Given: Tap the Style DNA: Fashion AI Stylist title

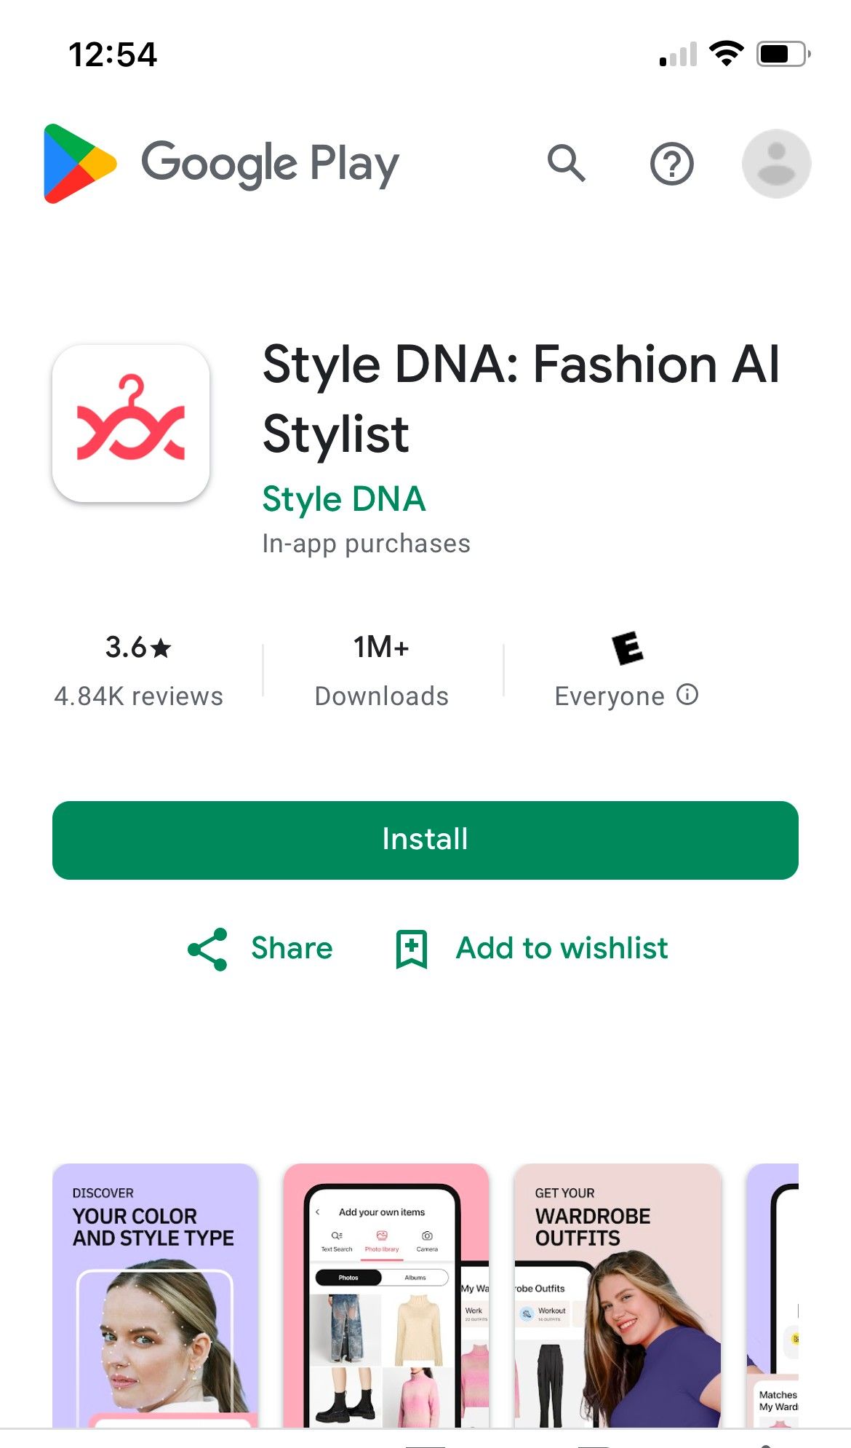Looking at the screenshot, I should (x=521, y=399).
